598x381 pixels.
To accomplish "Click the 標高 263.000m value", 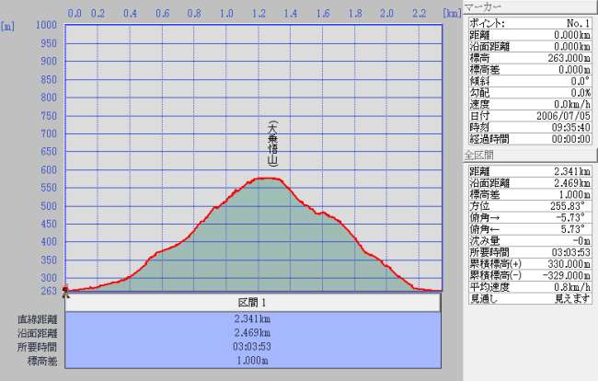I will click(x=563, y=57).
